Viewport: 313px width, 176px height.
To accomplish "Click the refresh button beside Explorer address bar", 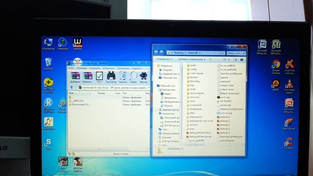I will pyautogui.click(x=223, y=53).
